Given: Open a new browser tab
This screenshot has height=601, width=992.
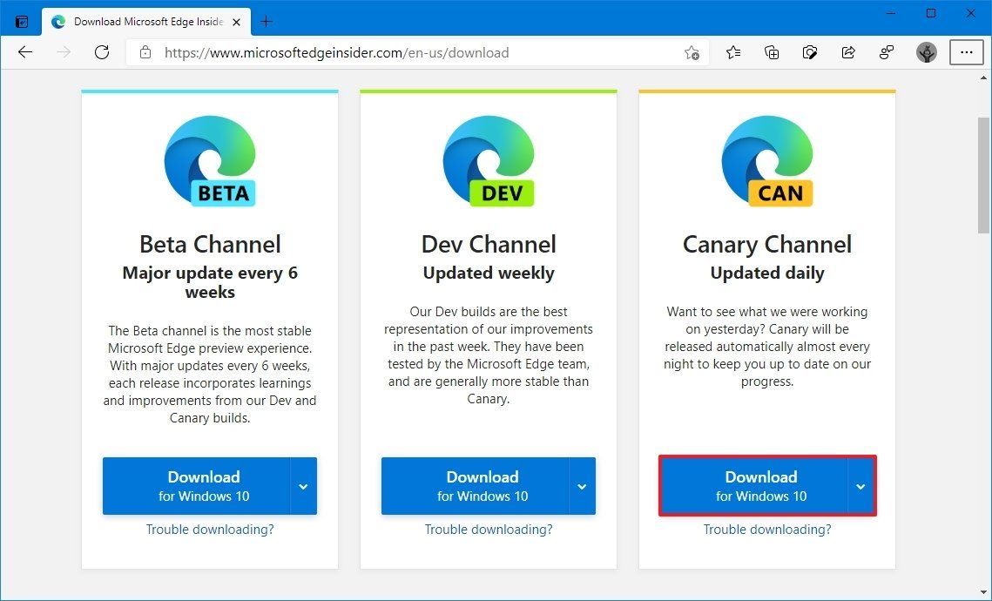Looking at the screenshot, I should point(267,21).
